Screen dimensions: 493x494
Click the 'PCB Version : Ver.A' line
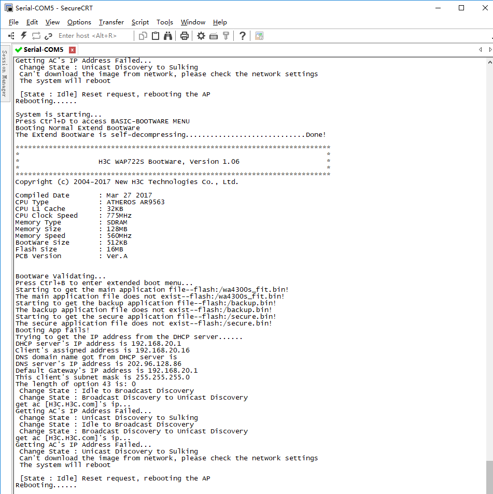tap(72, 256)
